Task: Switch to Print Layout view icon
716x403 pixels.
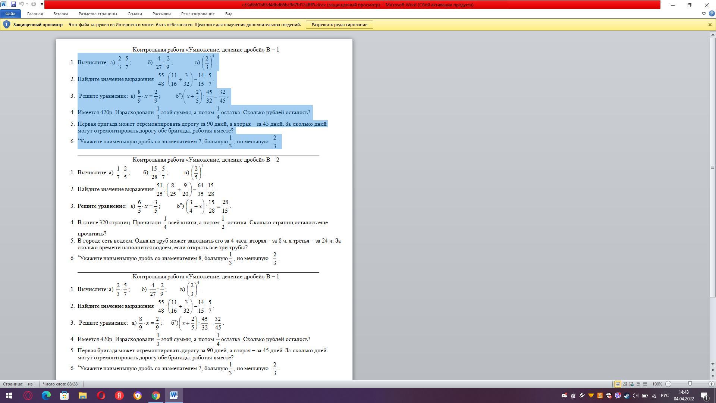Action: pyautogui.click(x=618, y=384)
